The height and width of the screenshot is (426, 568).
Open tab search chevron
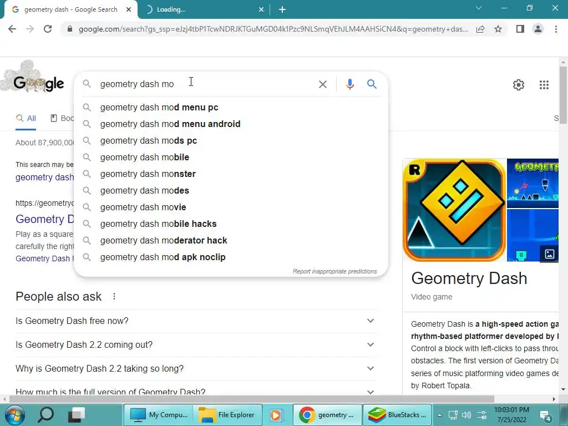(479, 8)
